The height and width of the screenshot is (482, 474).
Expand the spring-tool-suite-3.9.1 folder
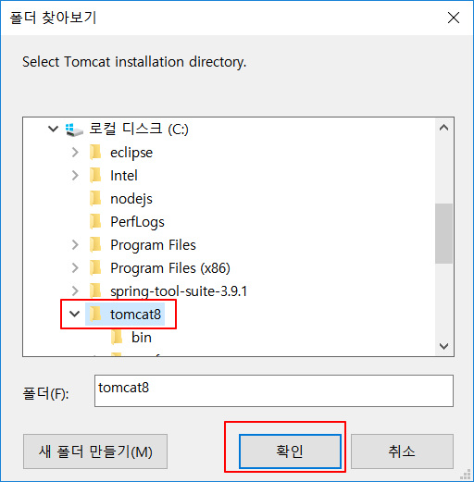(x=75, y=291)
